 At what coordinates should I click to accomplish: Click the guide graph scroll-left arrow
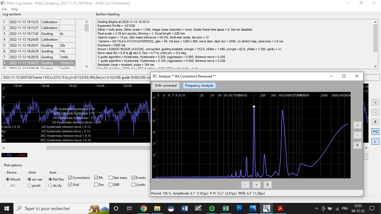click(x=4, y=148)
